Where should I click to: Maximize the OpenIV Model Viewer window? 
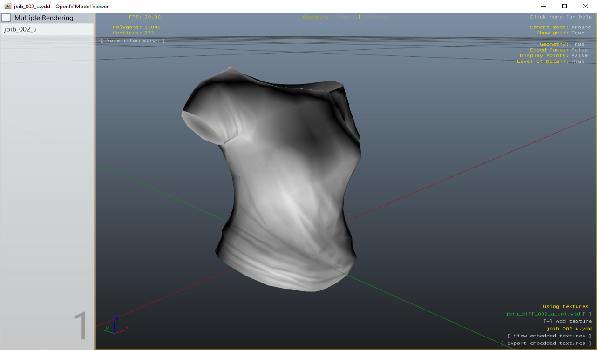(x=564, y=6)
